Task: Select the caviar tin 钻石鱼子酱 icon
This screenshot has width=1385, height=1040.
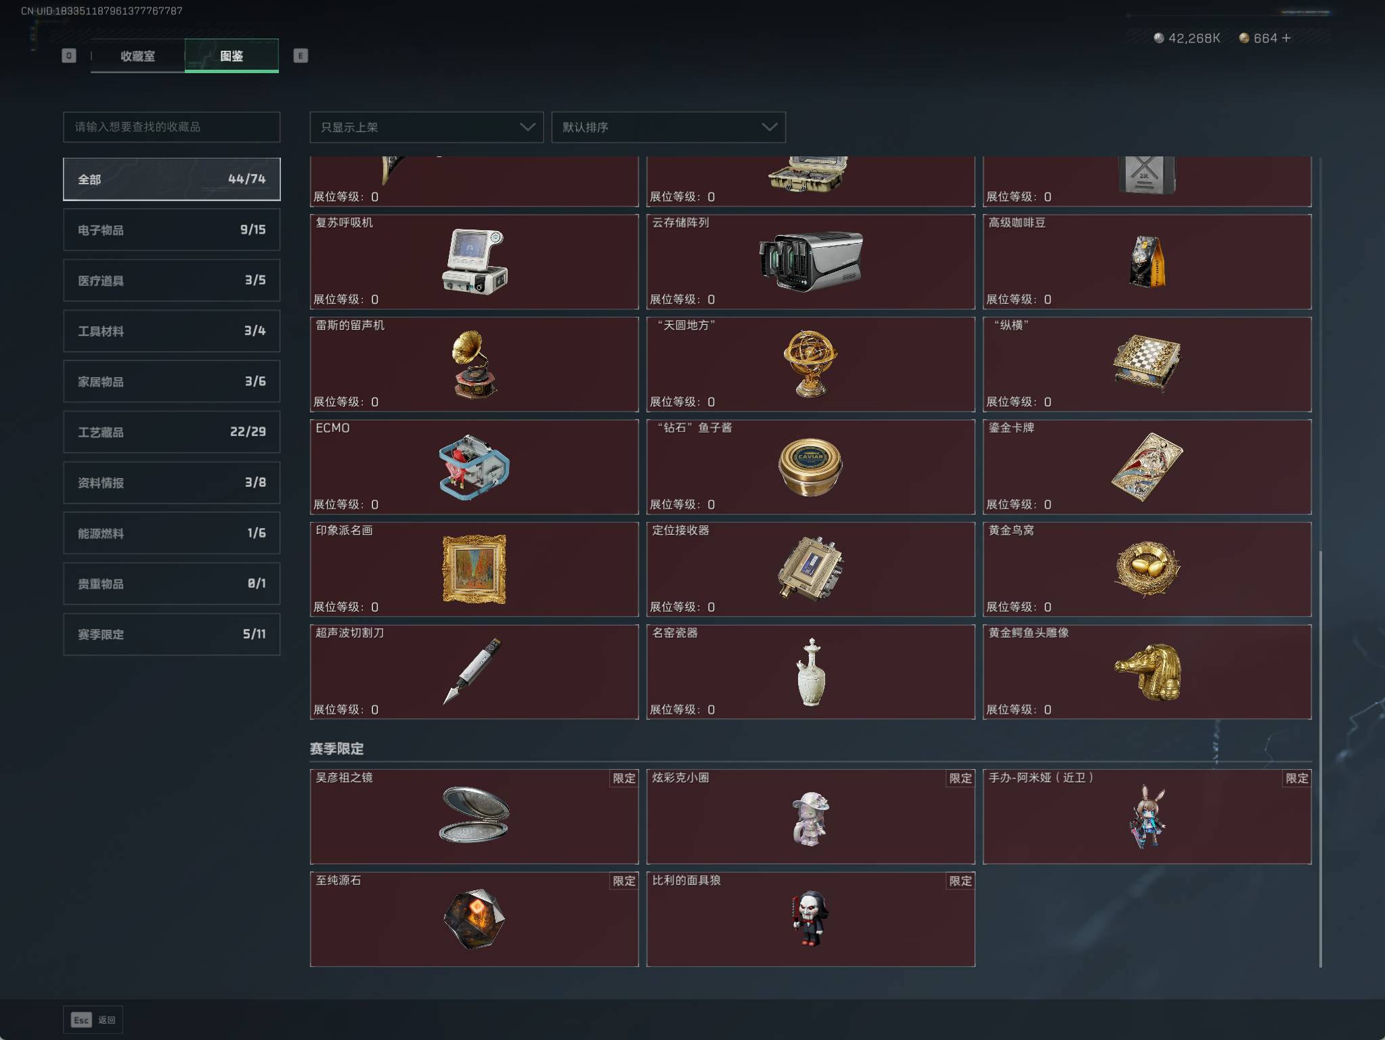Action: tap(810, 467)
